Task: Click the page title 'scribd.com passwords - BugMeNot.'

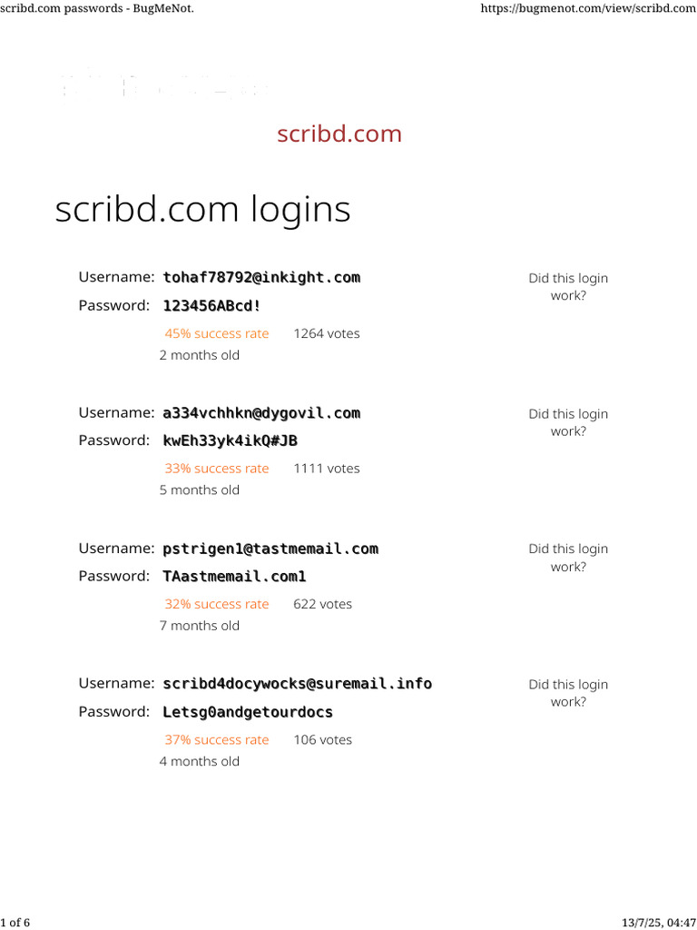Action: (x=97, y=8)
